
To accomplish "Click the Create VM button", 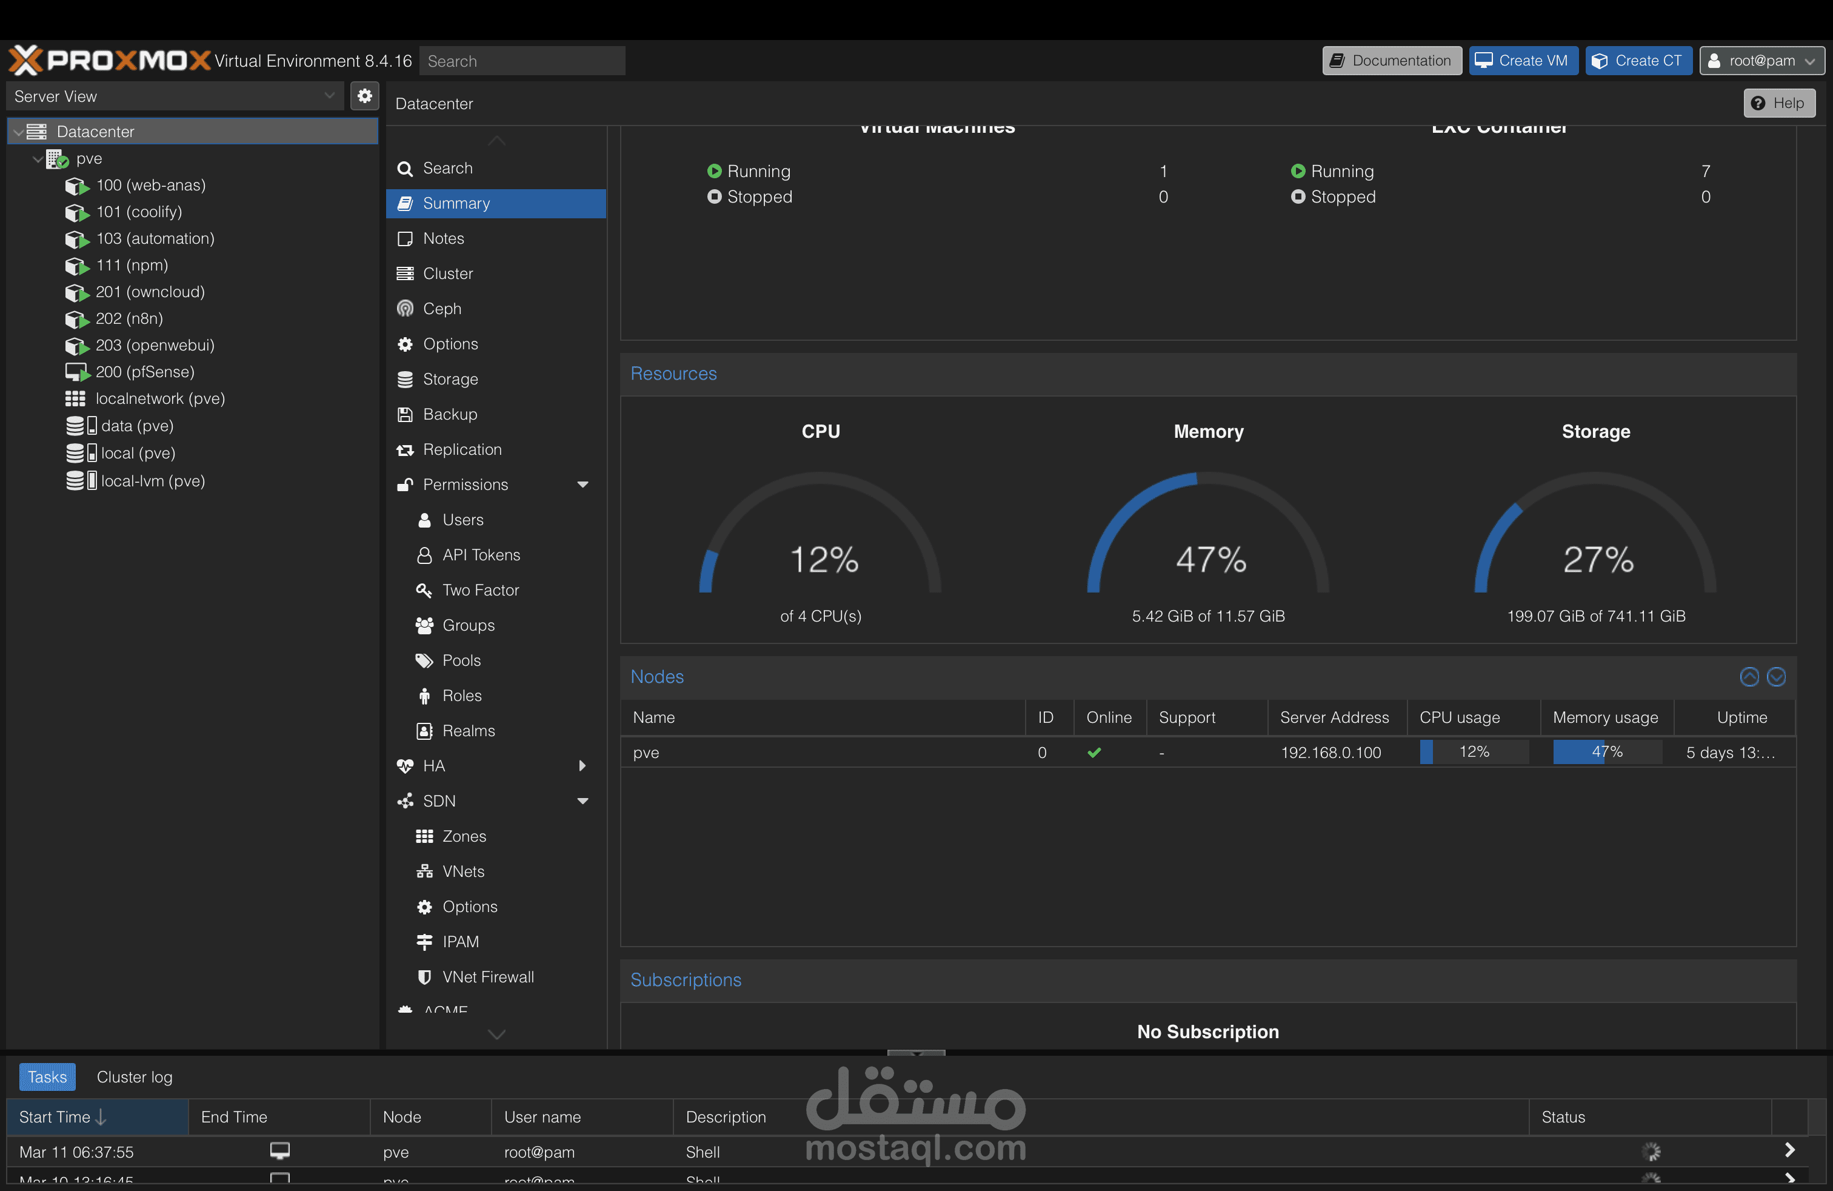I will (1523, 60).
